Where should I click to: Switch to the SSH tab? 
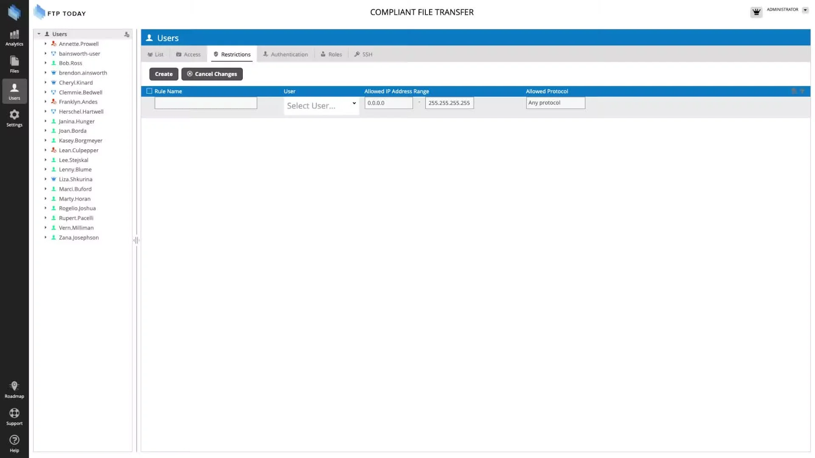pos(363,54)
